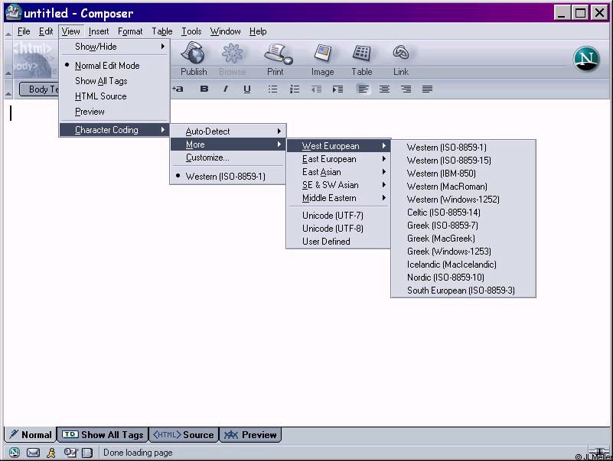Image resolution: width=613 pixels, height=461 pixels.
Task: Switch to the Preview tab
Action: [x=250, y=434]
